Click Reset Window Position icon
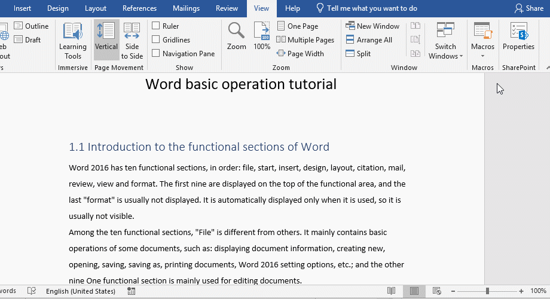 pos(415,53)
